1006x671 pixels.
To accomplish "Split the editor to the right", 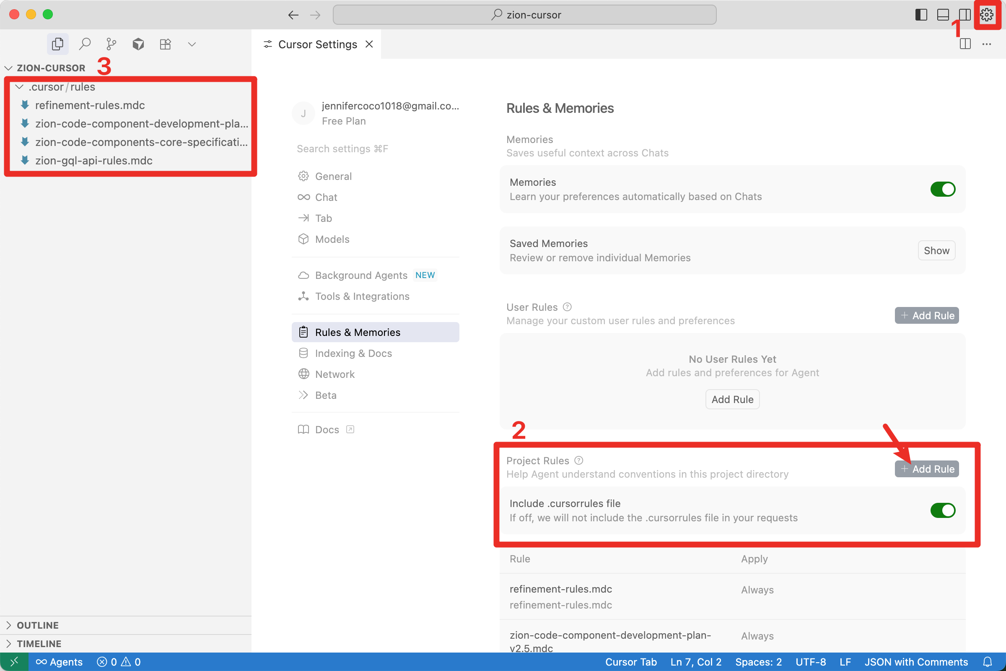I will coord(965,44).
